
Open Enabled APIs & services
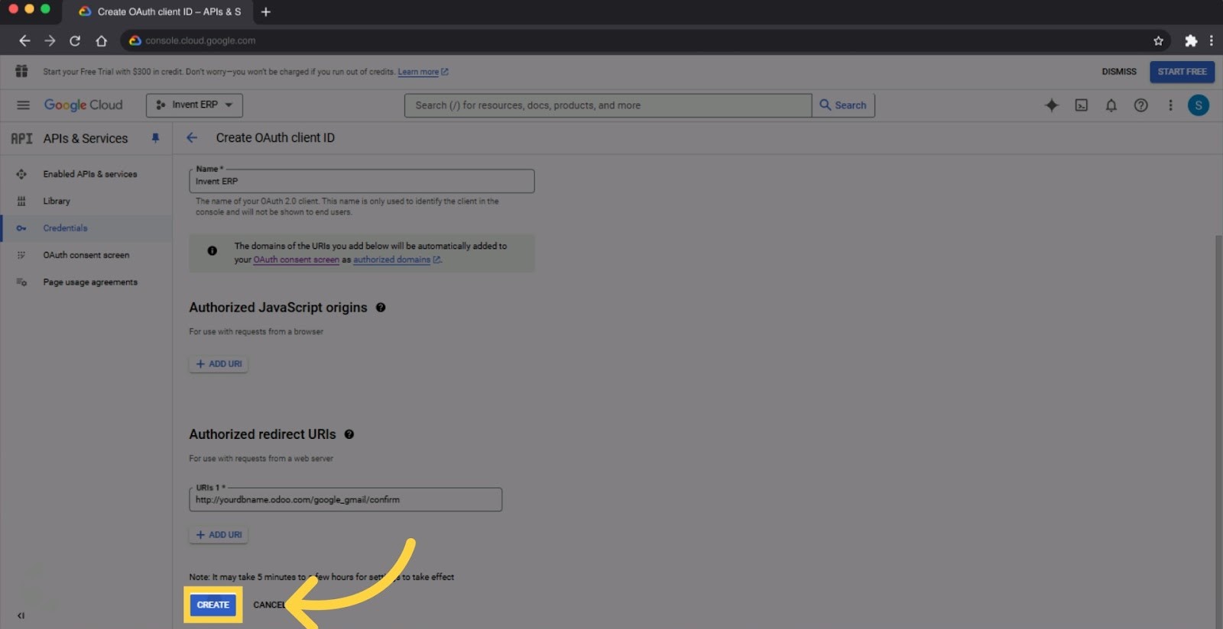tap(86, 174)
